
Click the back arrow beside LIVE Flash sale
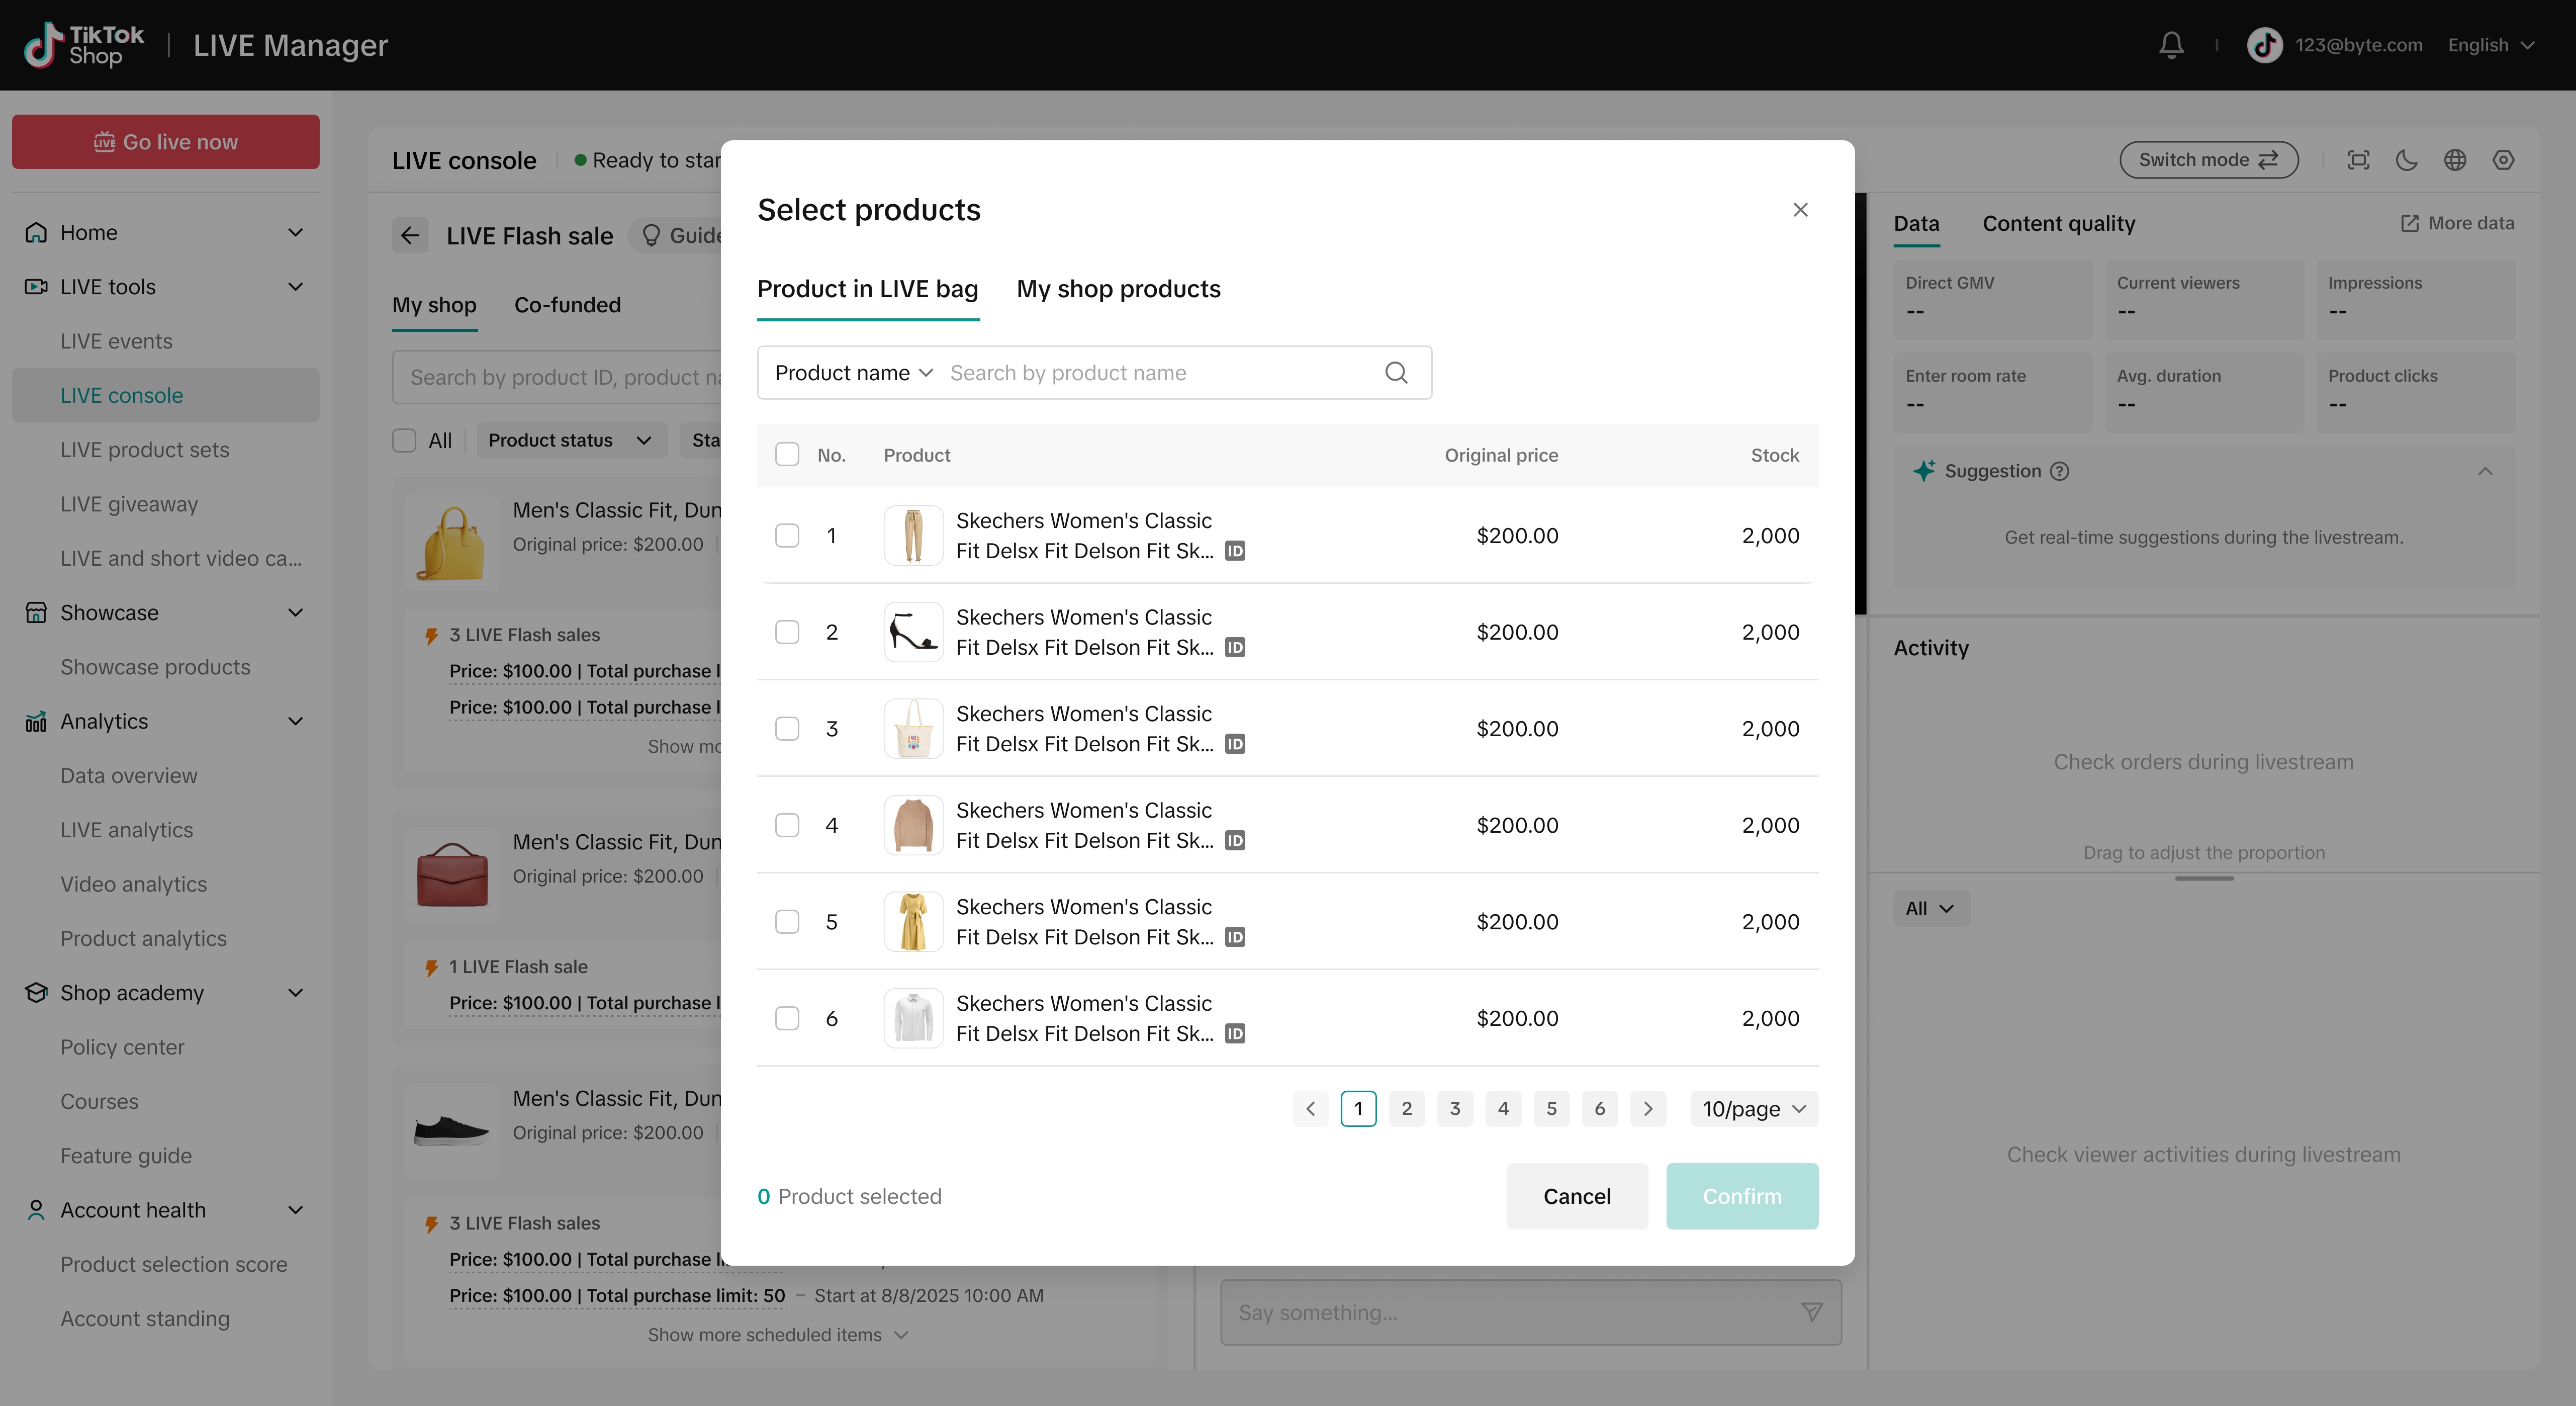(x=410, y=236)
